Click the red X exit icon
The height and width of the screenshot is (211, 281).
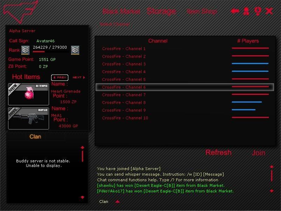coord(269,11)
